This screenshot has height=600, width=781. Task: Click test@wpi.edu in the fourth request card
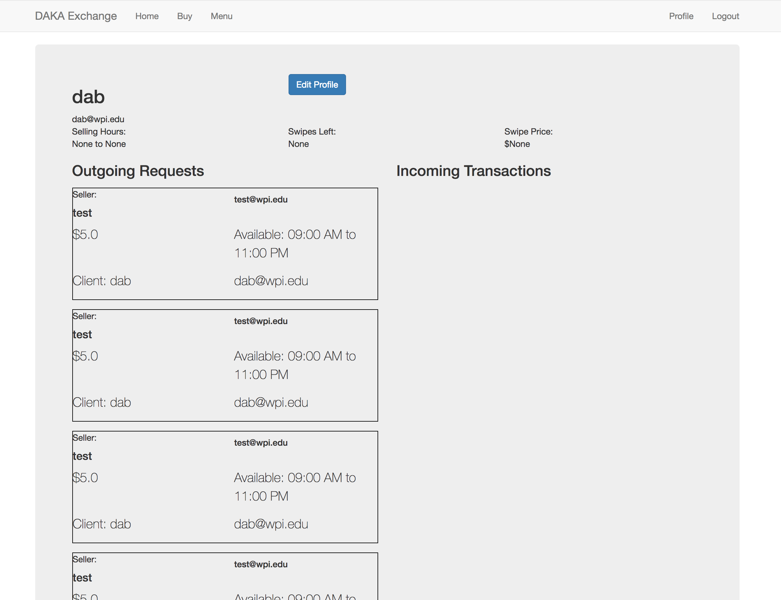pyautogui.click(x=260, y=564)
